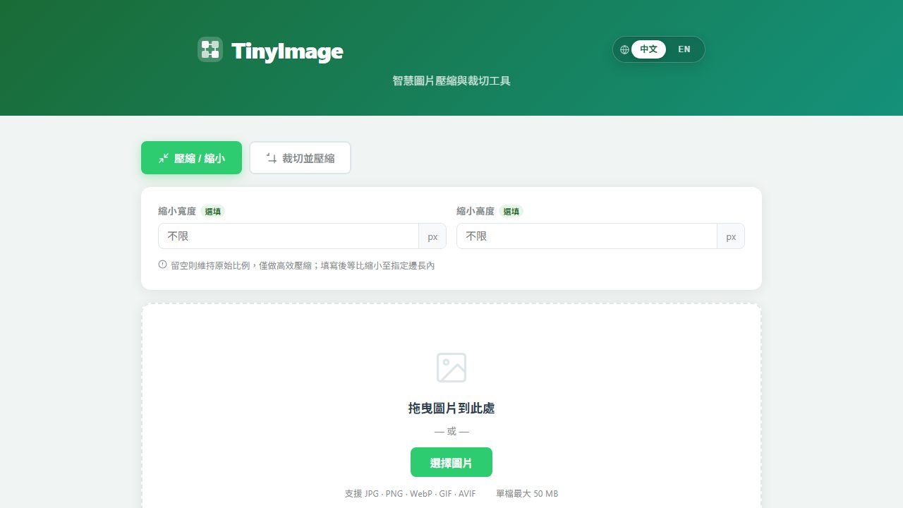Click the 單檔最大 50 MB text
The width and height of the screenshot is (903, 508).
tap(527, 494)
